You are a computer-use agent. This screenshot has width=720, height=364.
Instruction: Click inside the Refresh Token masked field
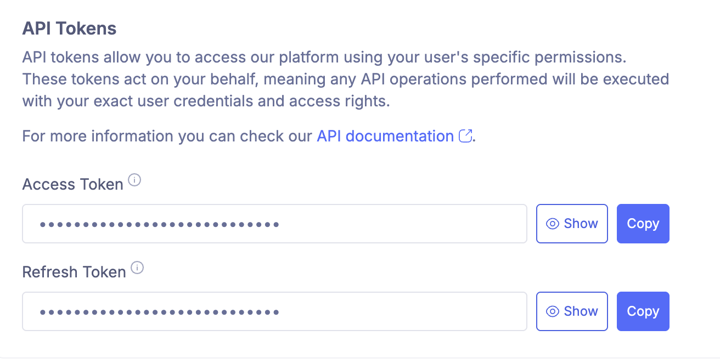pos(274,311)
